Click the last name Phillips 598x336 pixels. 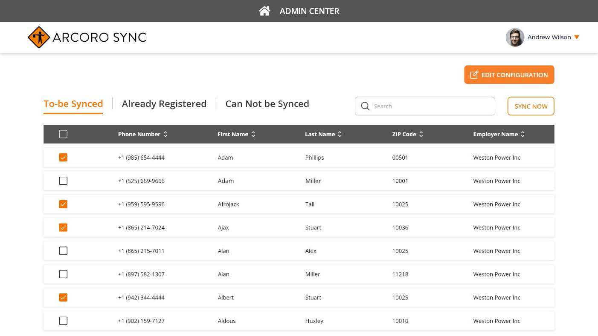pyautogui.click(x=314, y=158)
